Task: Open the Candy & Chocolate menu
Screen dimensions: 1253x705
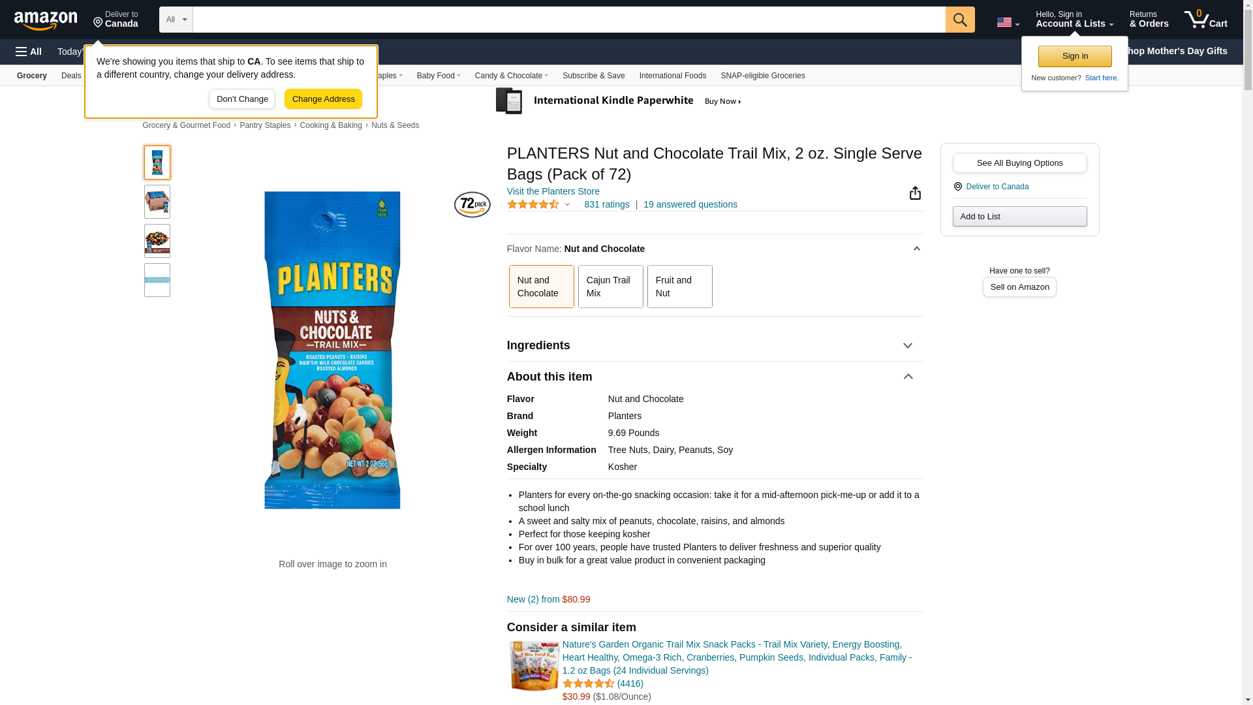Action: click(512, 76)
